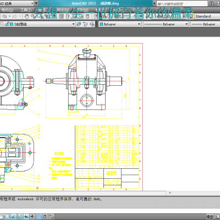This screenshot has height=220, width=220.
Task: Click the keyword search input field
Action: tap(182, 4)
